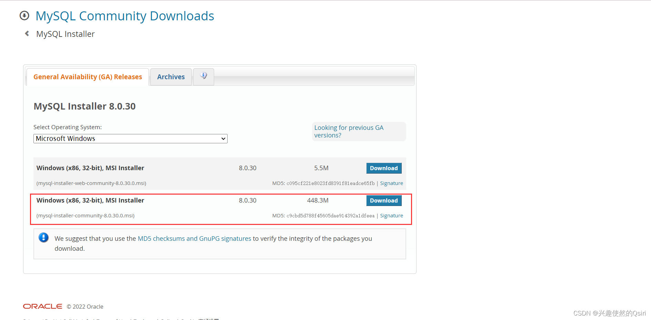Image resolution: width=651 pixels, height=320 pixels.
Task: Click the MySQL Installer 8.0.30 heading
Action: [x=84, y=106]
